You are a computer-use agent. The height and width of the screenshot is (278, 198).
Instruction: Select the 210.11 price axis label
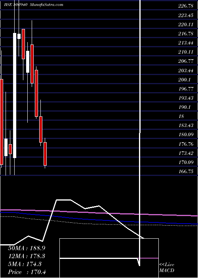186,52
